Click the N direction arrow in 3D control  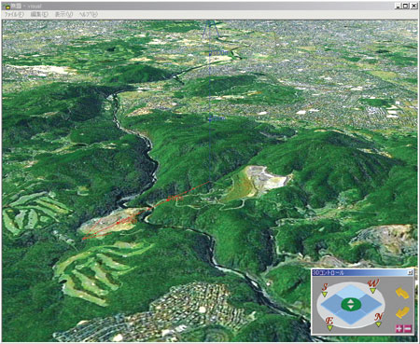click(378, 324)
